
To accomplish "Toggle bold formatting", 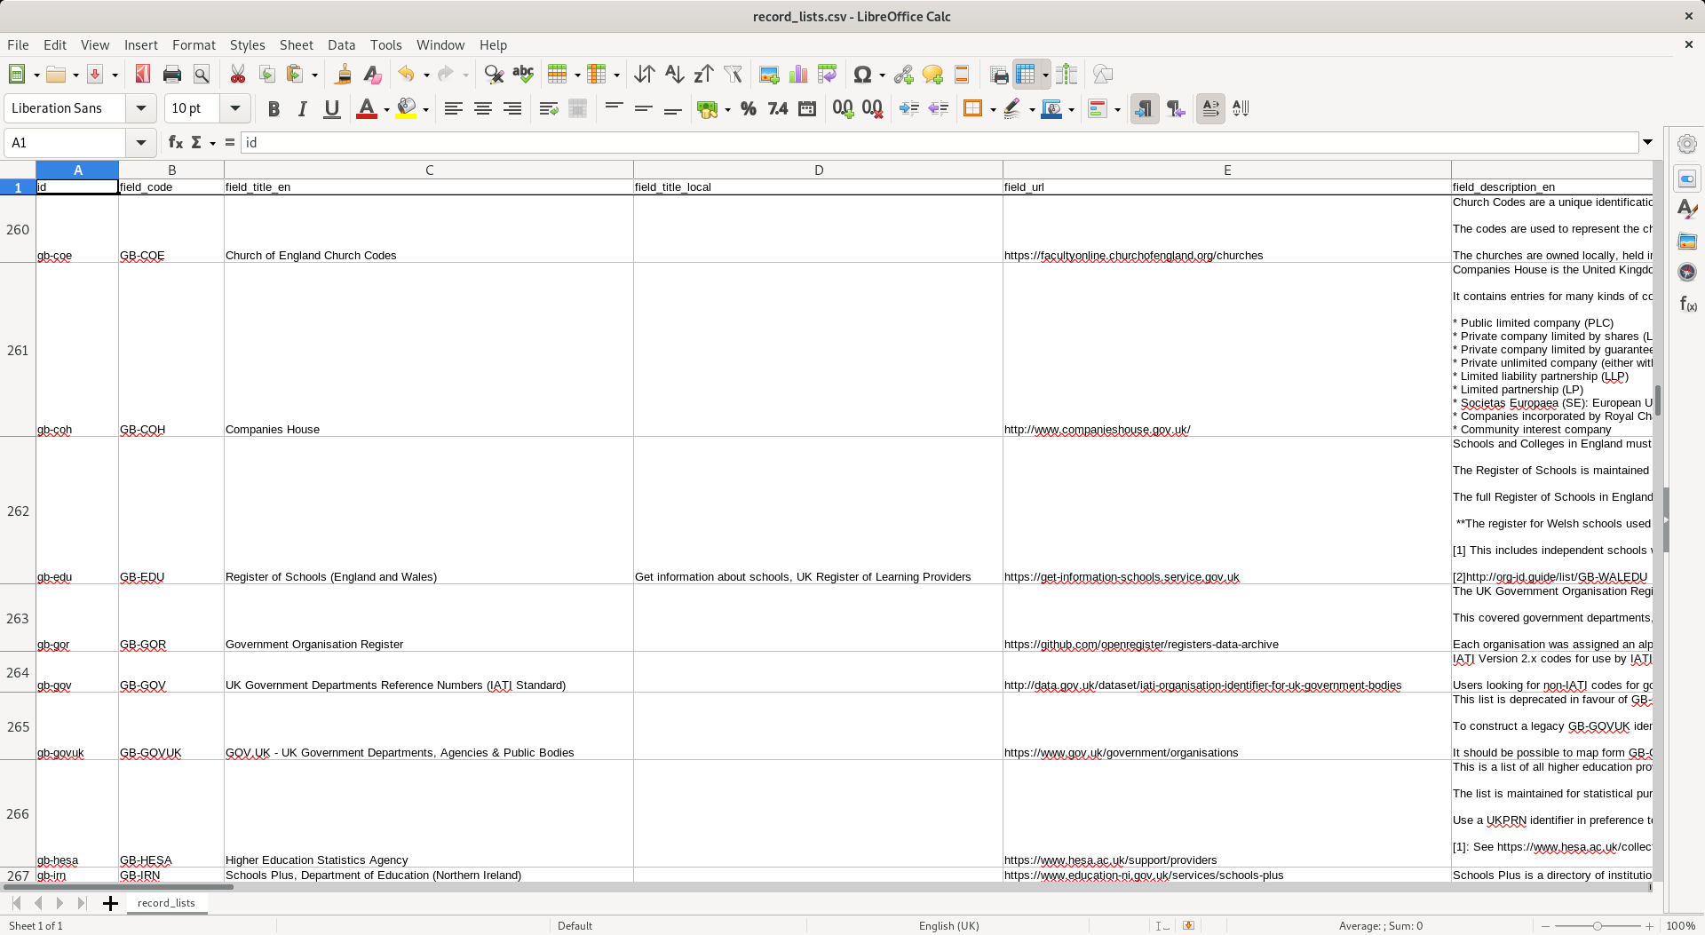I will tap(274, 108).
